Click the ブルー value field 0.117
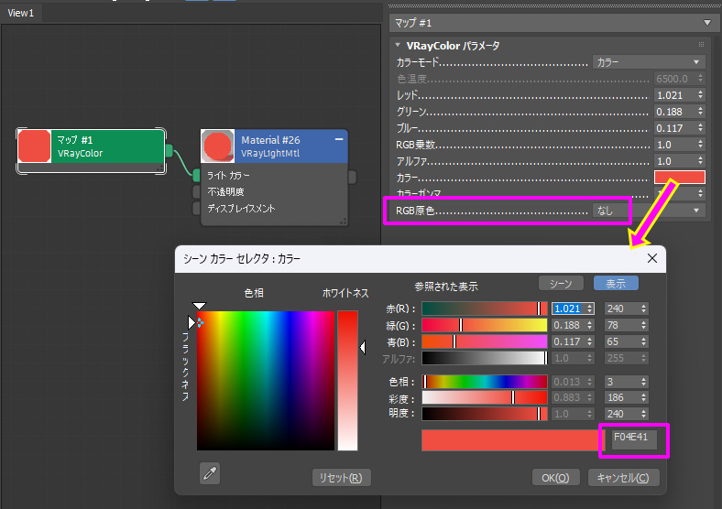The height and width of the screenshot is (509, 722). coord(674,128)
